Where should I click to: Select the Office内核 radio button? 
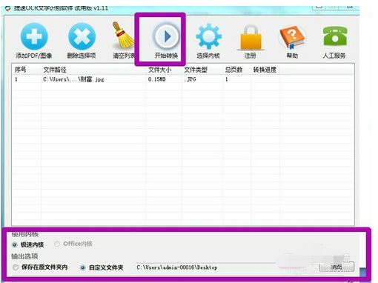(57, 244)
